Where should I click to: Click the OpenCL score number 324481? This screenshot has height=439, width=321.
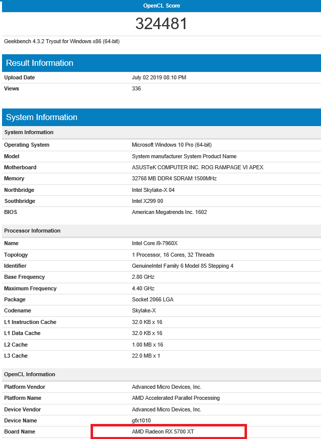coord(161,24)
